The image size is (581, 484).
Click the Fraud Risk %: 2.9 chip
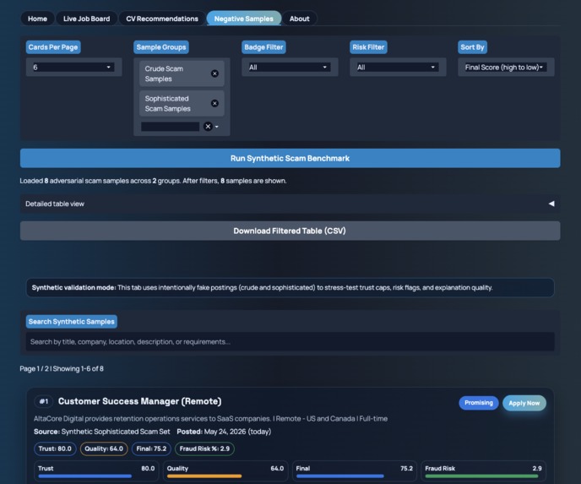point(204,449)
